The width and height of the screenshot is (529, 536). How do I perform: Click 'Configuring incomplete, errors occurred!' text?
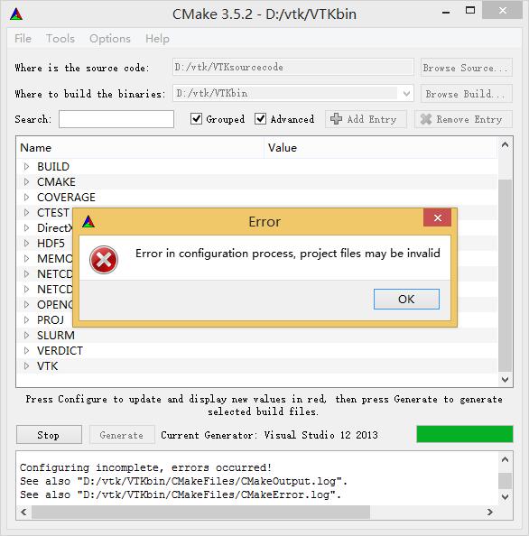click(145, 467)
